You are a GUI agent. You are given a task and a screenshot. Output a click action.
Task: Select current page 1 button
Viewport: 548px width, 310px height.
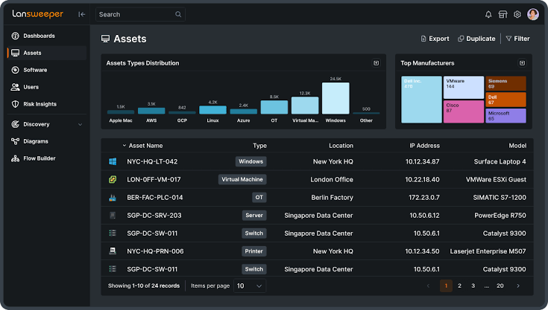click(x=446, y=286)
